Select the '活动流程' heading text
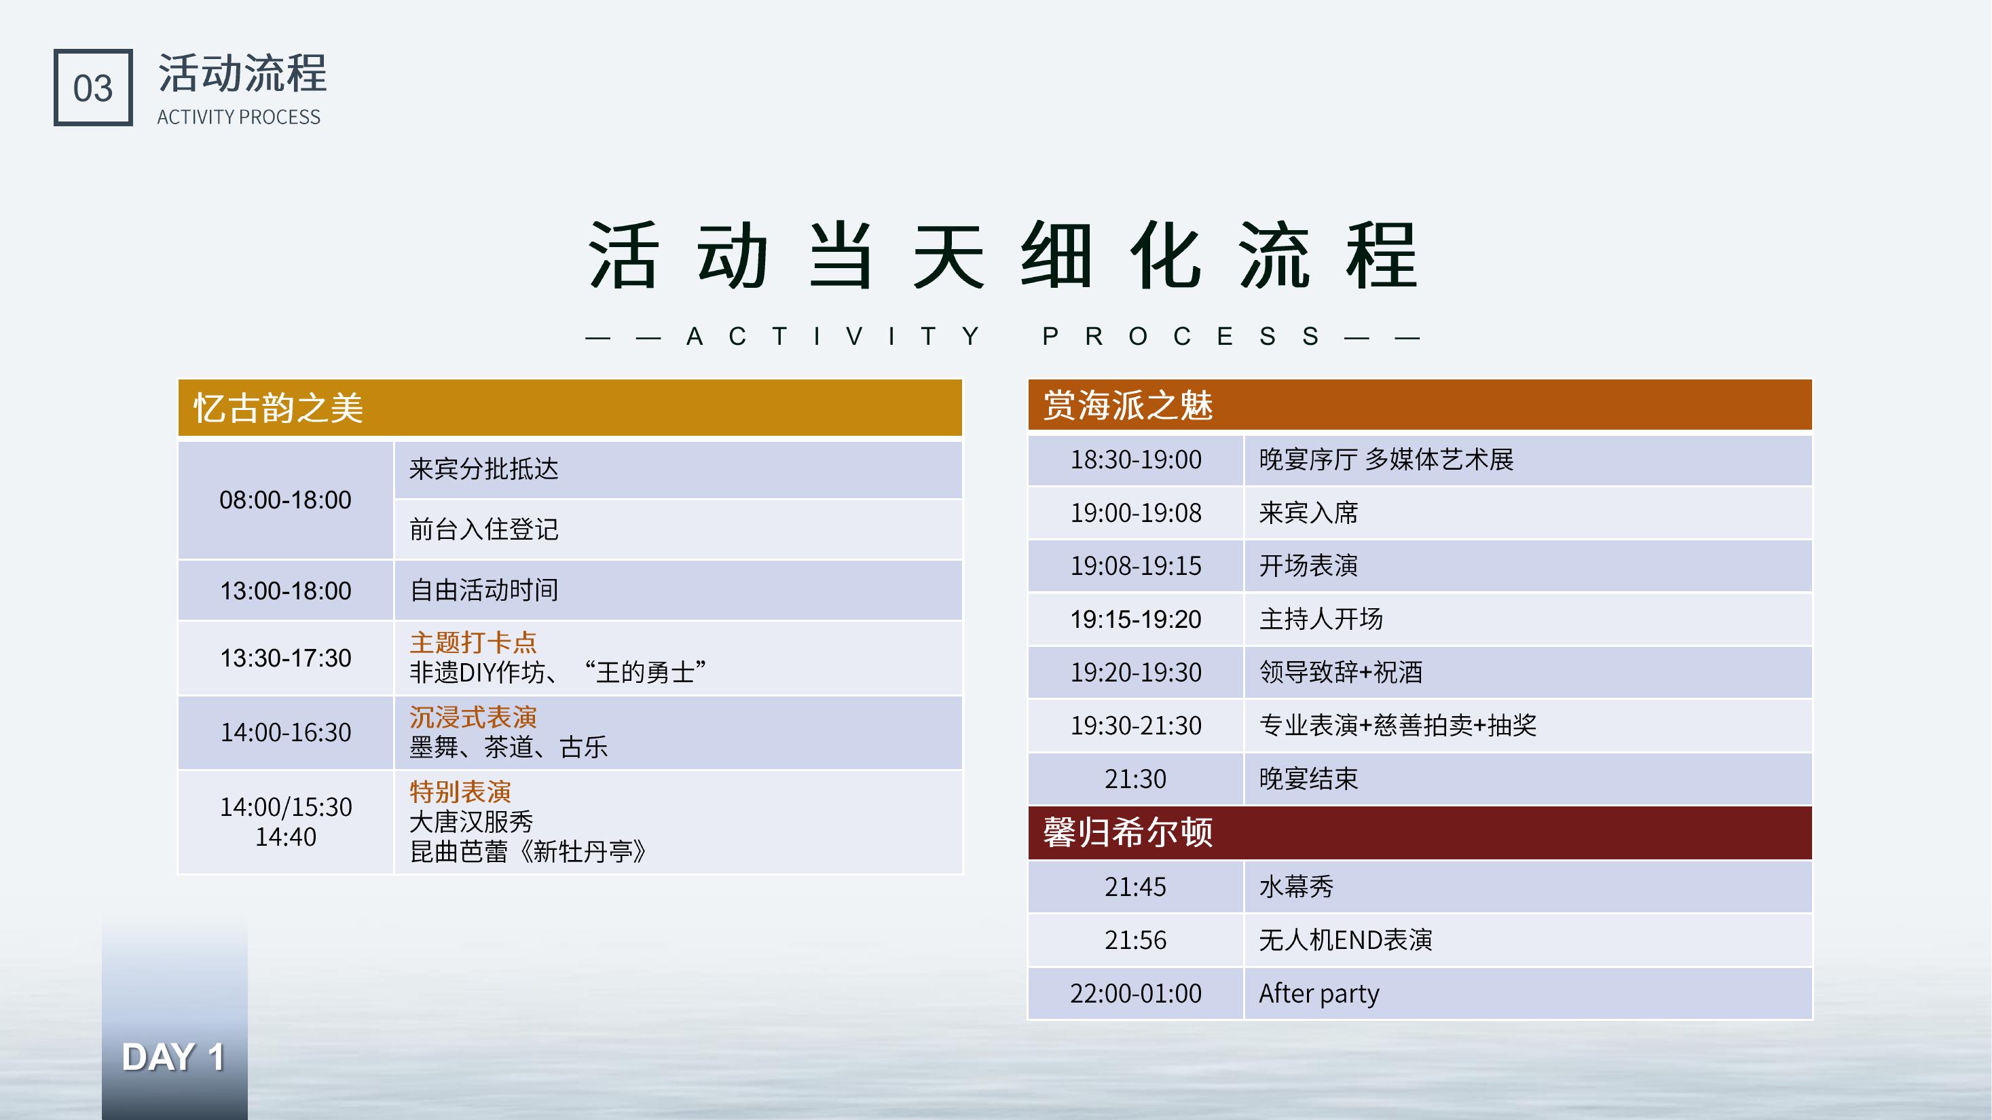The width and height of the screenshot is (1992, 1120). 242,73
